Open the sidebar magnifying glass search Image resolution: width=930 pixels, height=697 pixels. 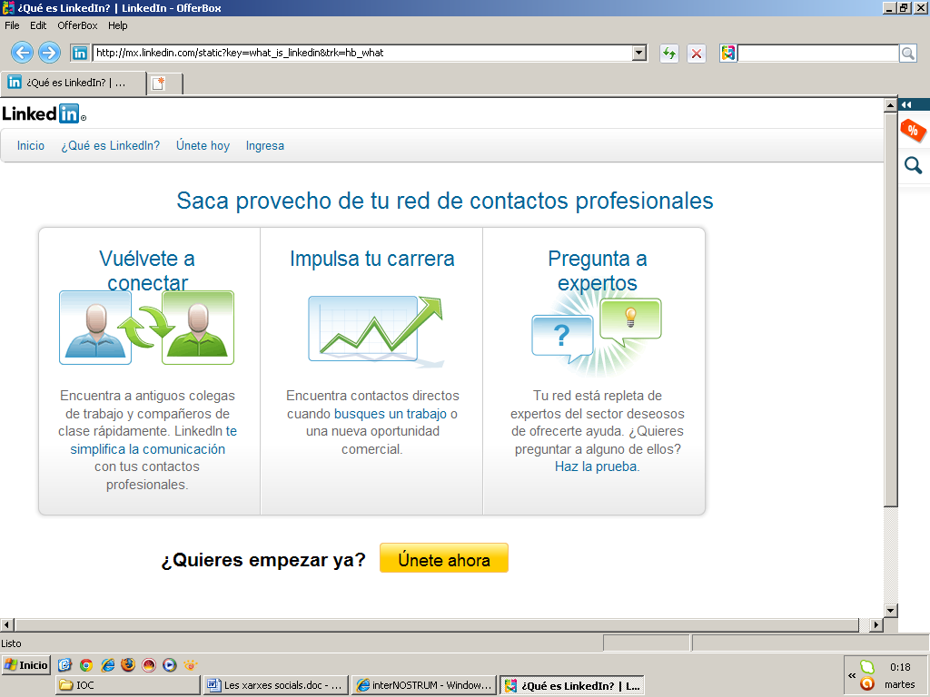tap(913, 165)
